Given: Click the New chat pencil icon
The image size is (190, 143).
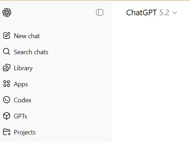Looking at the screenshot, I should [x=6, y=36].
